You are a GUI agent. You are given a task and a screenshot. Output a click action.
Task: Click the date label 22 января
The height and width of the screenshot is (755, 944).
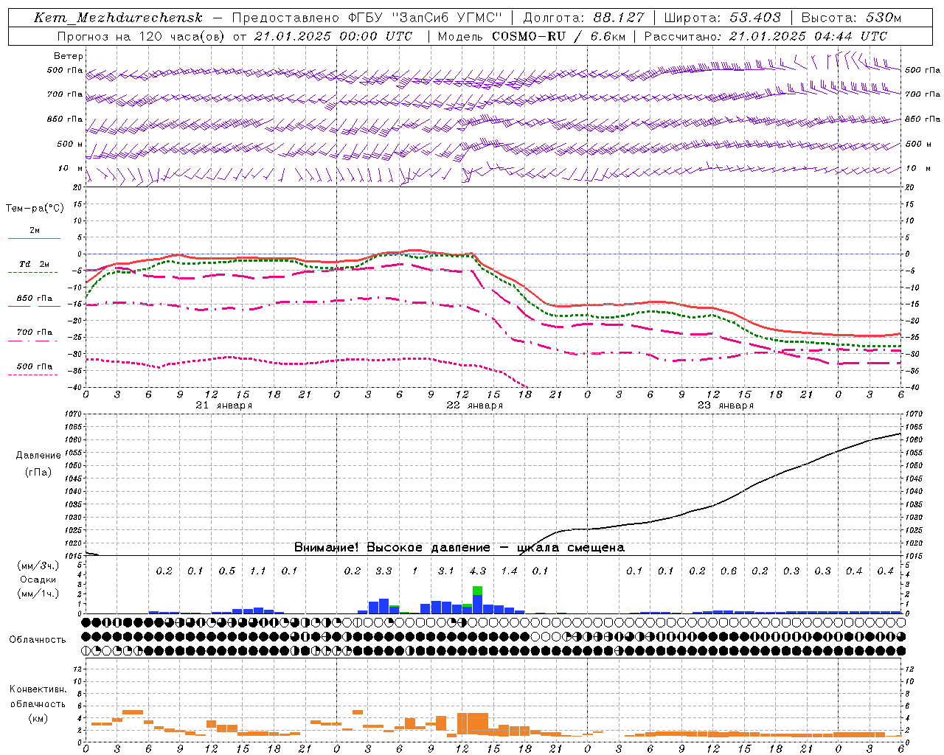475,406
